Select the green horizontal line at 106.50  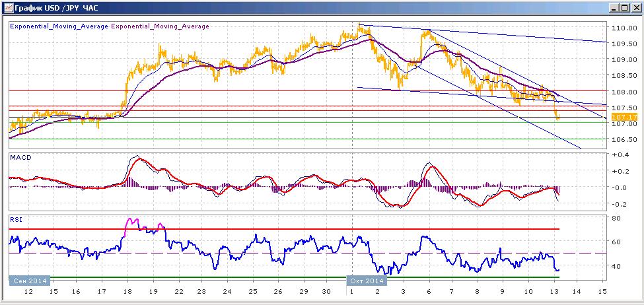click(308, 139)
